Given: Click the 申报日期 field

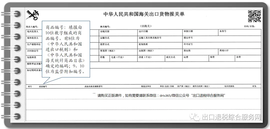Looking at the screenshot, I should 200,33.
